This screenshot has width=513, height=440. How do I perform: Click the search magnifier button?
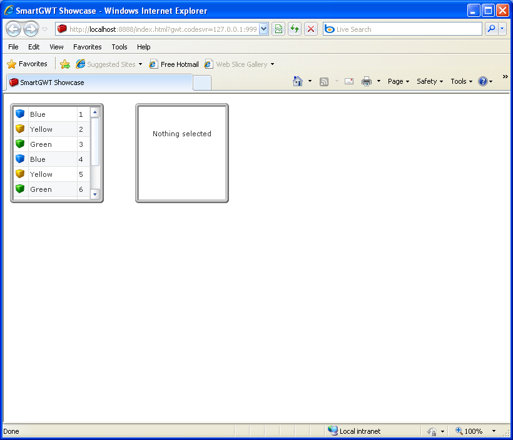[491, 29]
